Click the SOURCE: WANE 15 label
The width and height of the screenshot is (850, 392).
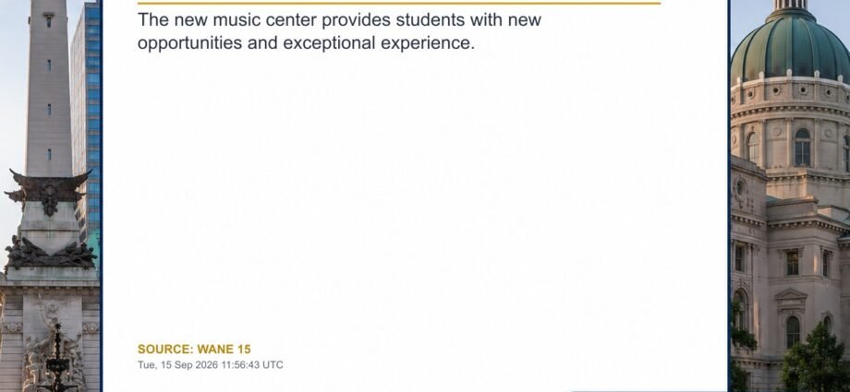194,350
